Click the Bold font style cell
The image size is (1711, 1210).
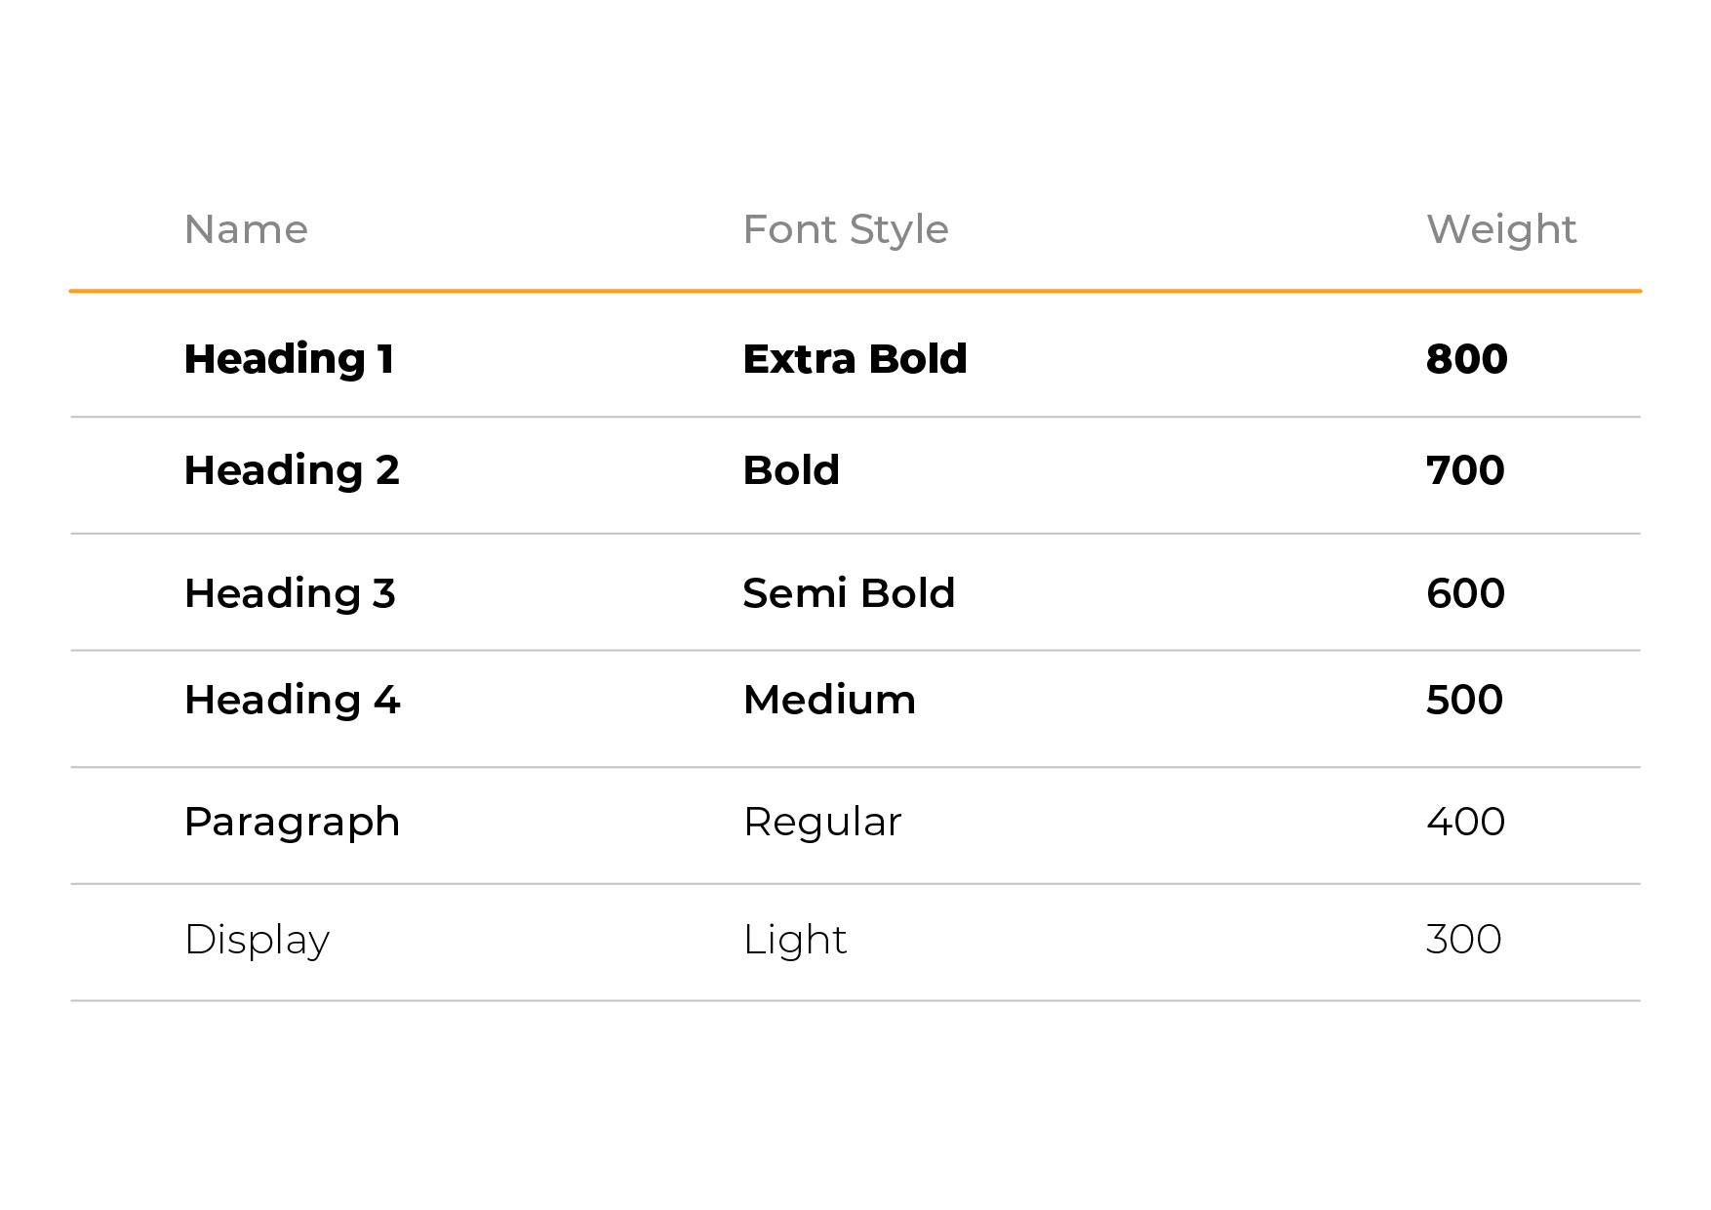[x=791, y=470]
